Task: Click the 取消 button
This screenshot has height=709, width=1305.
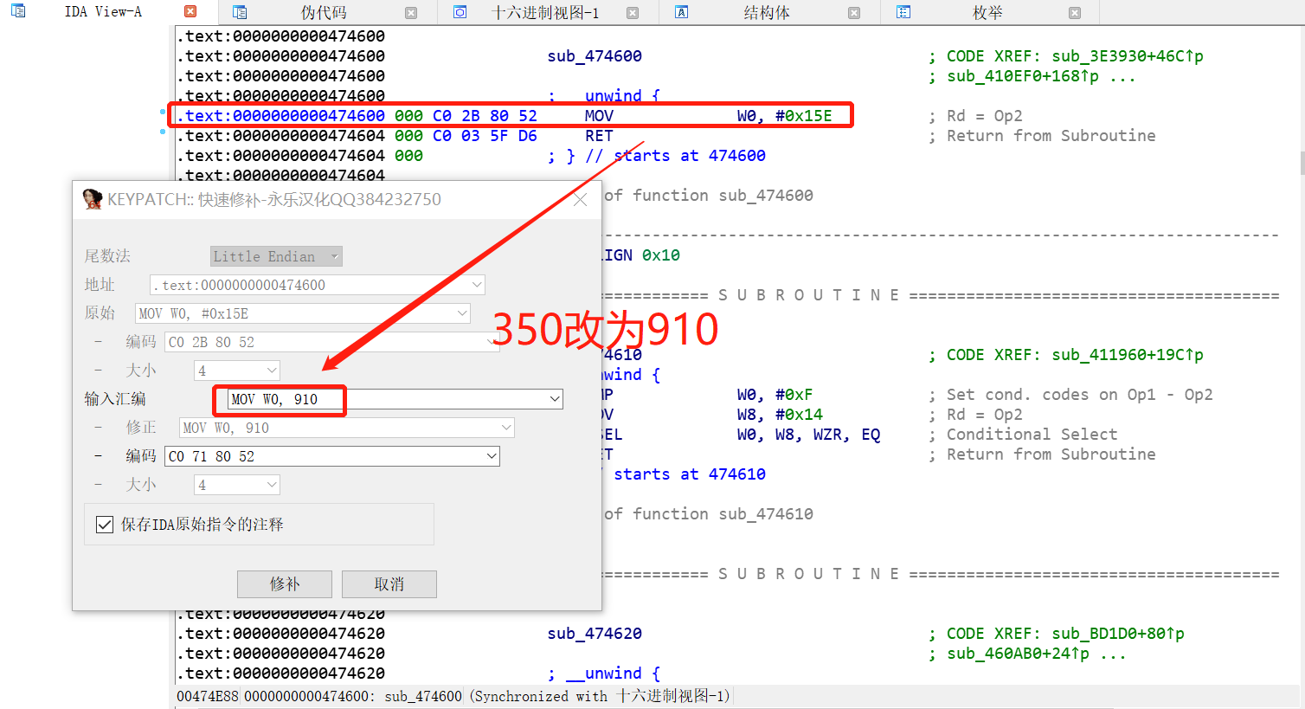Action: 389,584
